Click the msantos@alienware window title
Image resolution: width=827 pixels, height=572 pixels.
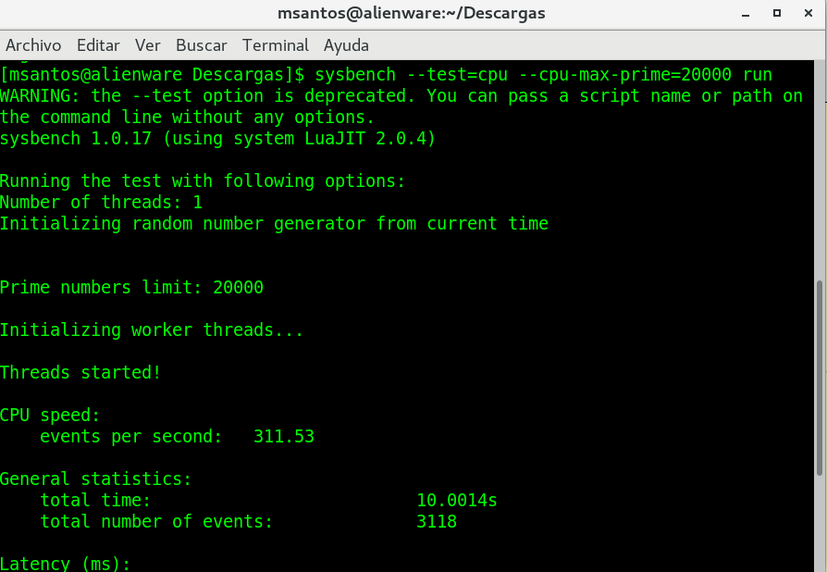click(x=412, y=14)
